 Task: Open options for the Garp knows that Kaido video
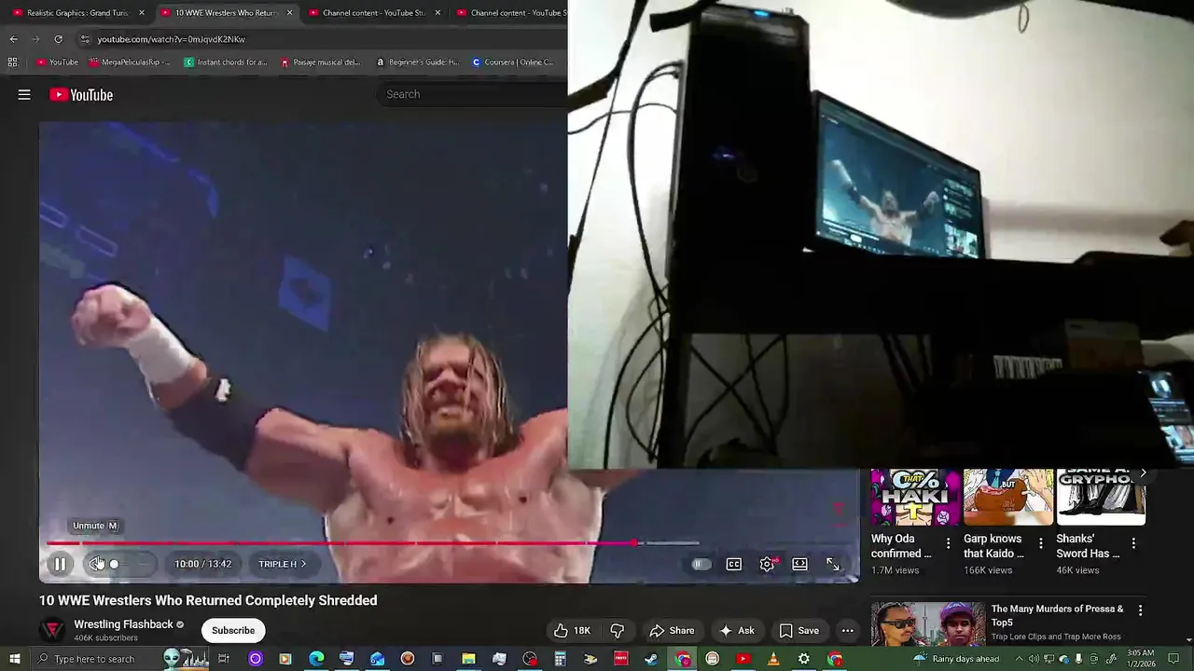tap(1041, 543)
